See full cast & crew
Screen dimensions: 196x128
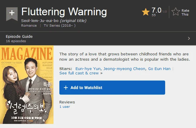point(81,73)
